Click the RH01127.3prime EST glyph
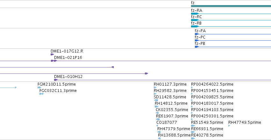The image size is (271, 140). point(155,87)
